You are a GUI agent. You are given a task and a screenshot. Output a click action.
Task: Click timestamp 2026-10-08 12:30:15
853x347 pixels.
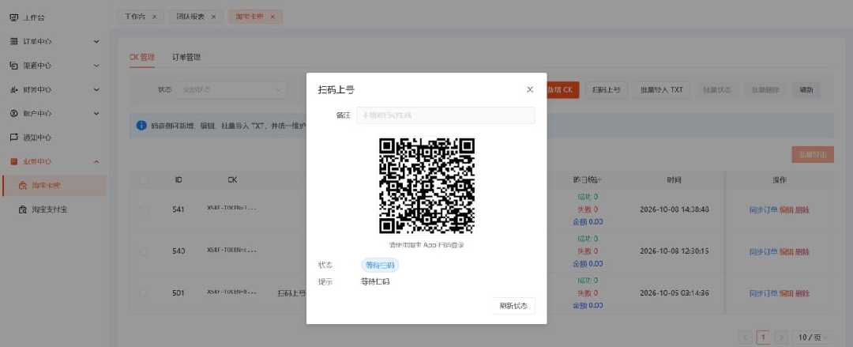click(x=674, y=251)
